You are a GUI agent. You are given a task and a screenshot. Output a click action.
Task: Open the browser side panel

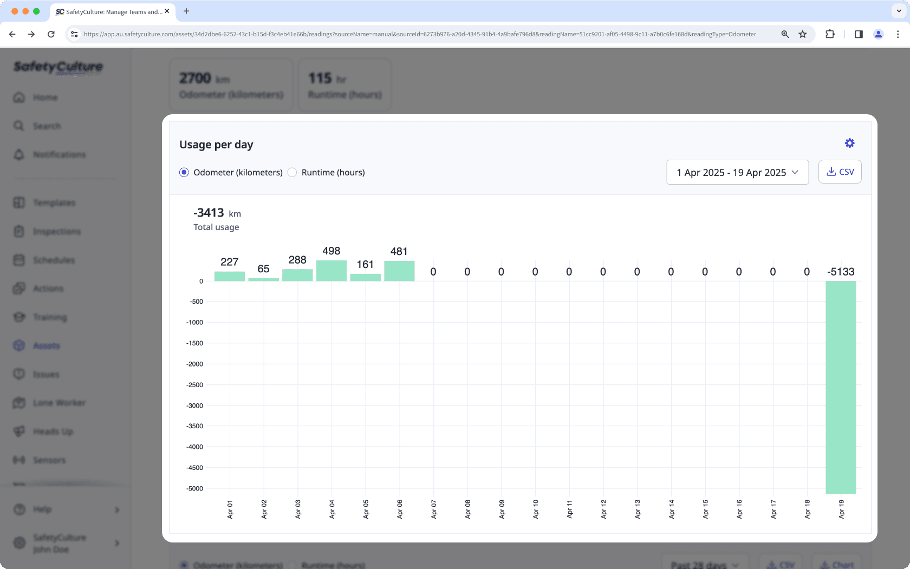(x=859, y=34)
